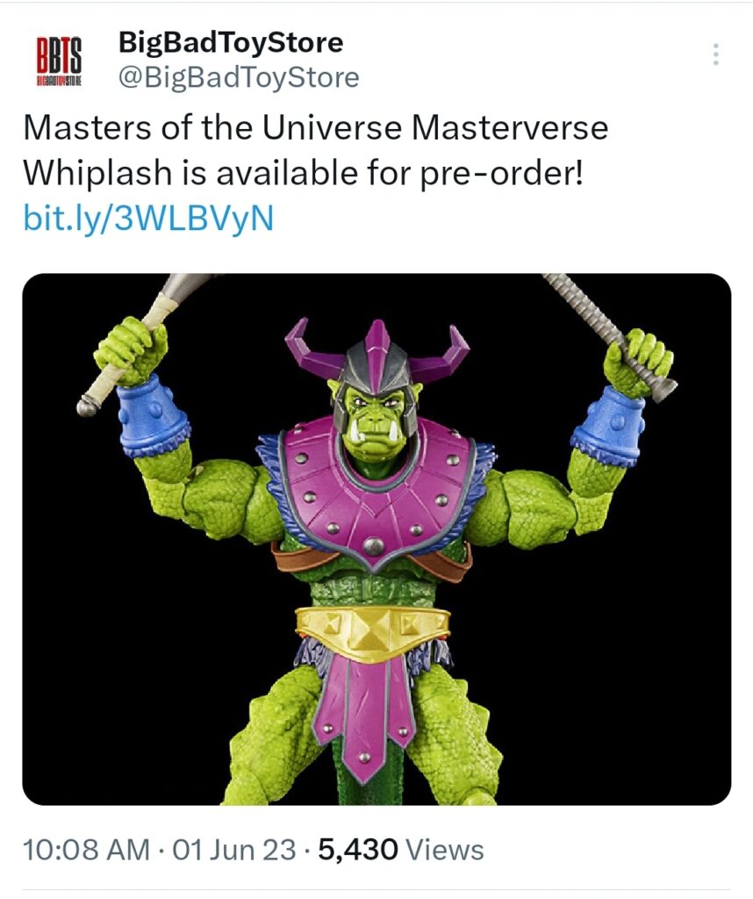View the 5,430 Views analytics count
Viewport: 753px width, 899px height.
400,850
